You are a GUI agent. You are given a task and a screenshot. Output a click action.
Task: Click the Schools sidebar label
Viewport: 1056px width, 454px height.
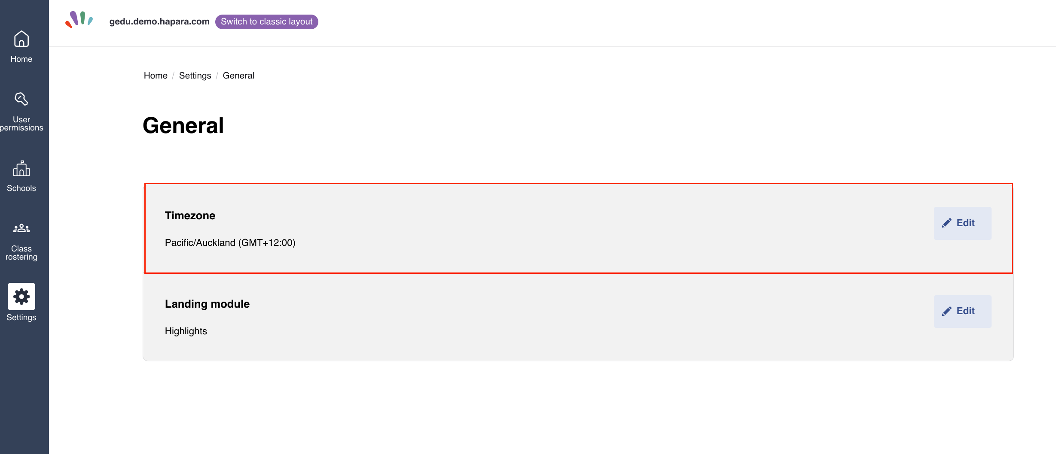click(x=21, y=188)
